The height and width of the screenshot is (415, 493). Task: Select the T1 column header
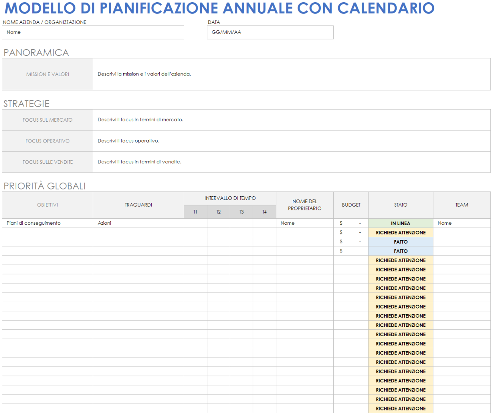(x=195, y=211)
